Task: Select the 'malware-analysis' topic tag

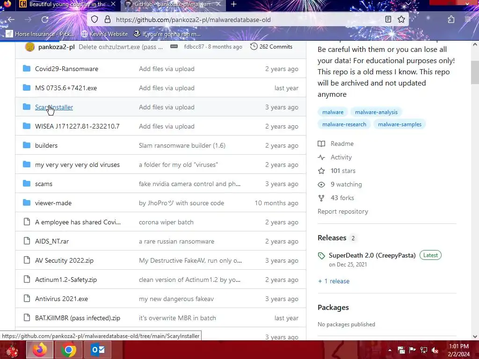Action: [x=376, y=112]
